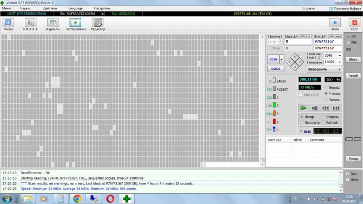Screen dimensions: 363x204
Task: Click the green play scan arrow
Action: pyautogui.click(x=304, y=108)
